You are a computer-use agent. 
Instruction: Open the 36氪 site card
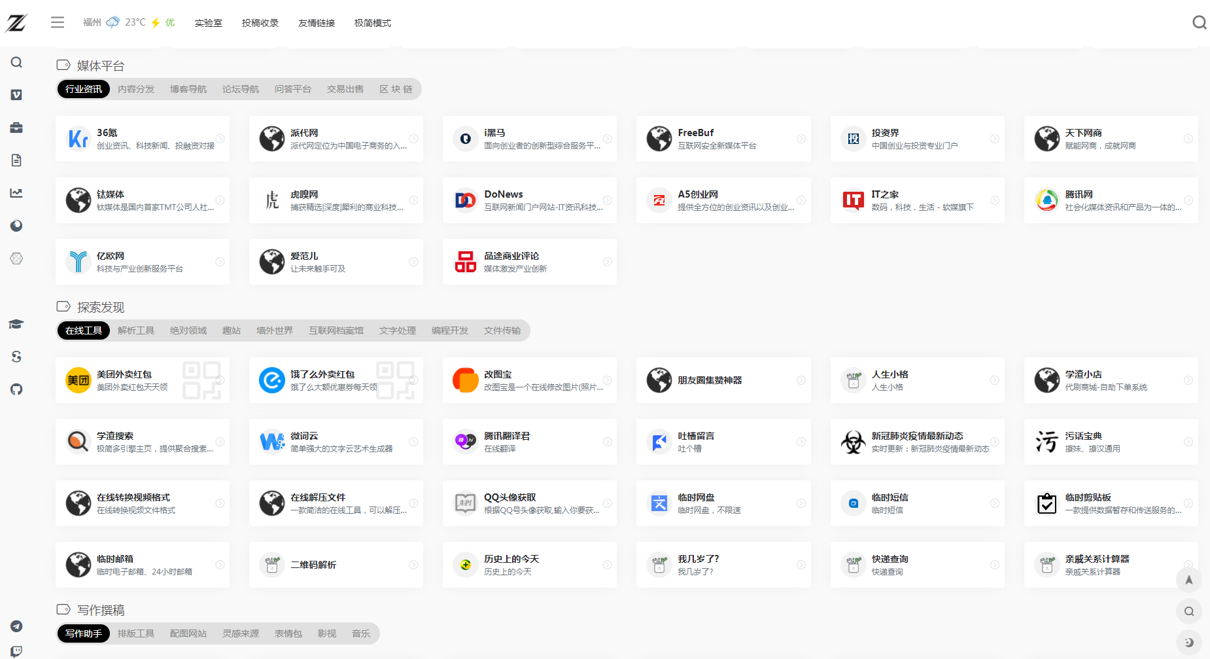(x=143, y=139)
